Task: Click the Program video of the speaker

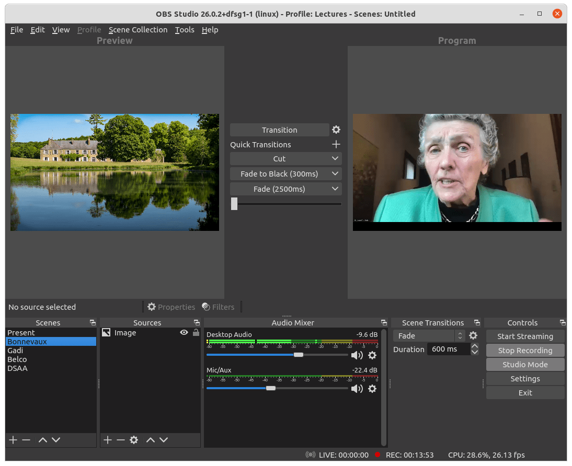Action: [x=457, y=172]
